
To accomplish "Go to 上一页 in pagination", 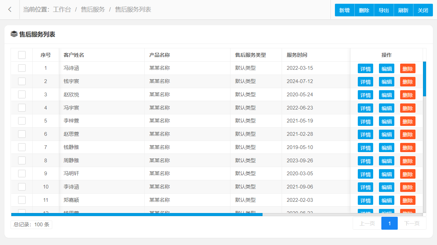I will [367, 223].
